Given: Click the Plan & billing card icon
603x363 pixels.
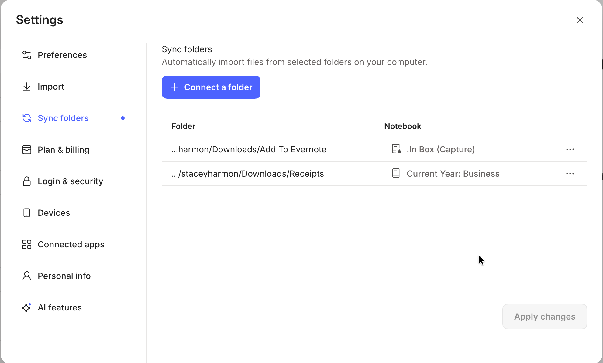Looking at the screenshot, I should [27, 150].
